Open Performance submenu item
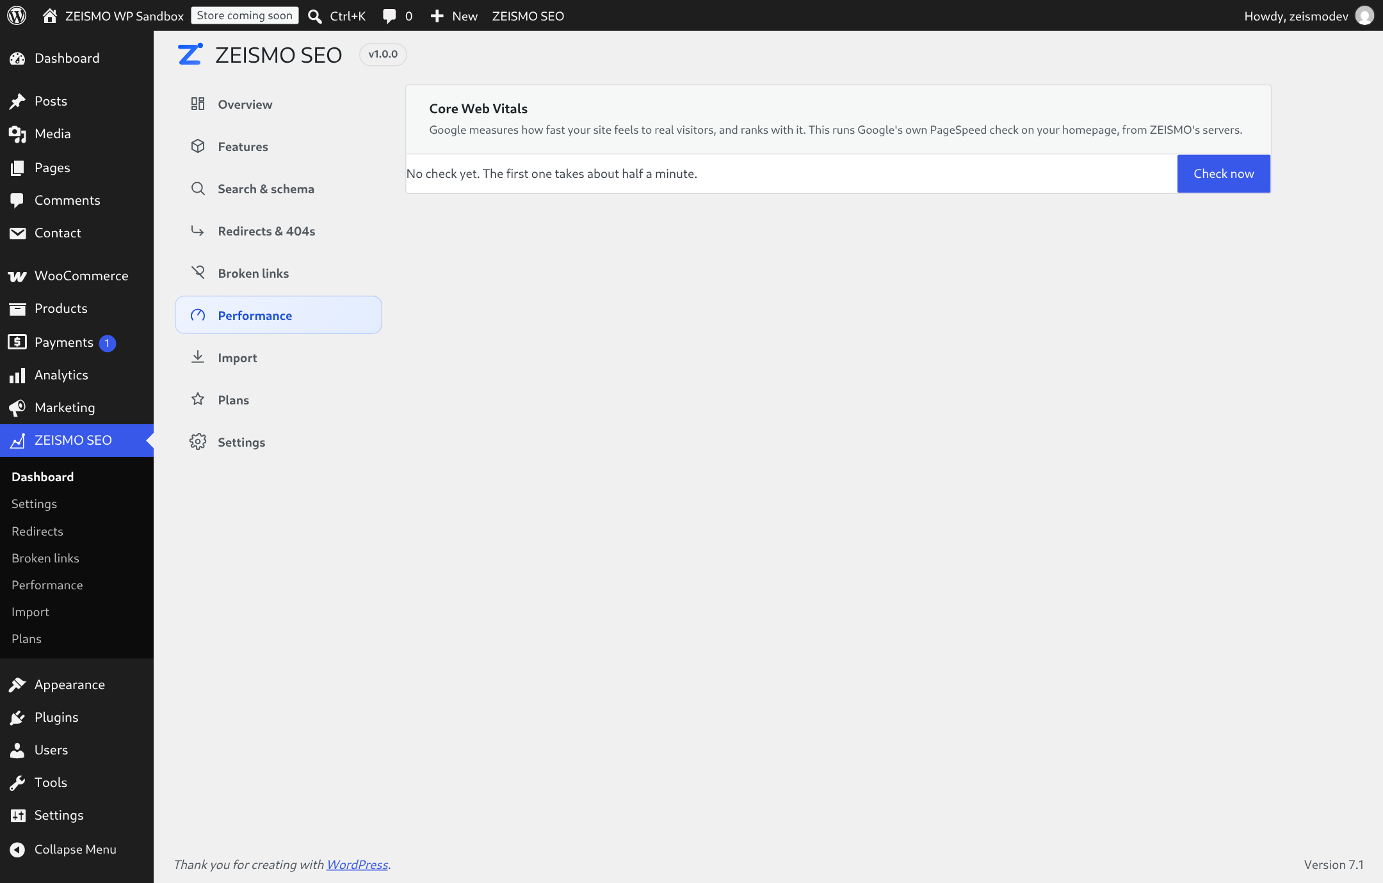 tap(47, 585)
